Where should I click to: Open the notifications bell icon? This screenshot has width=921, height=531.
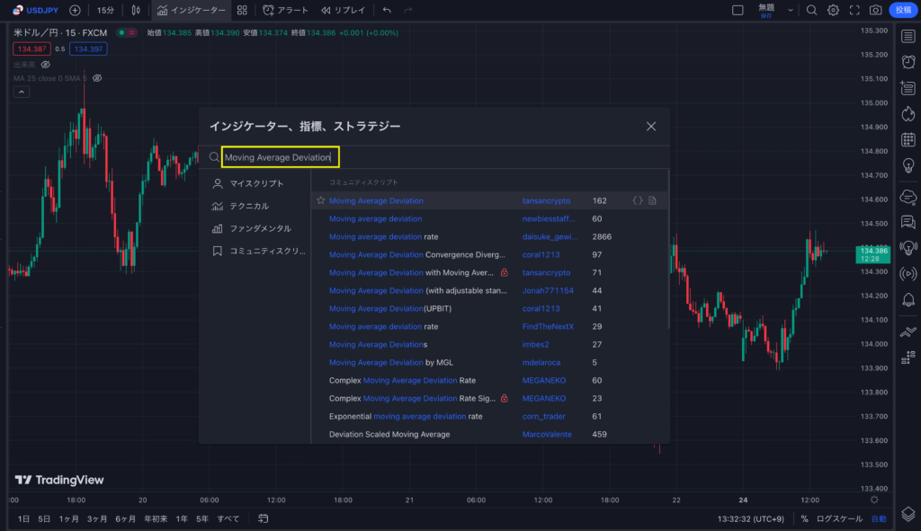click(x=908, y=300)
